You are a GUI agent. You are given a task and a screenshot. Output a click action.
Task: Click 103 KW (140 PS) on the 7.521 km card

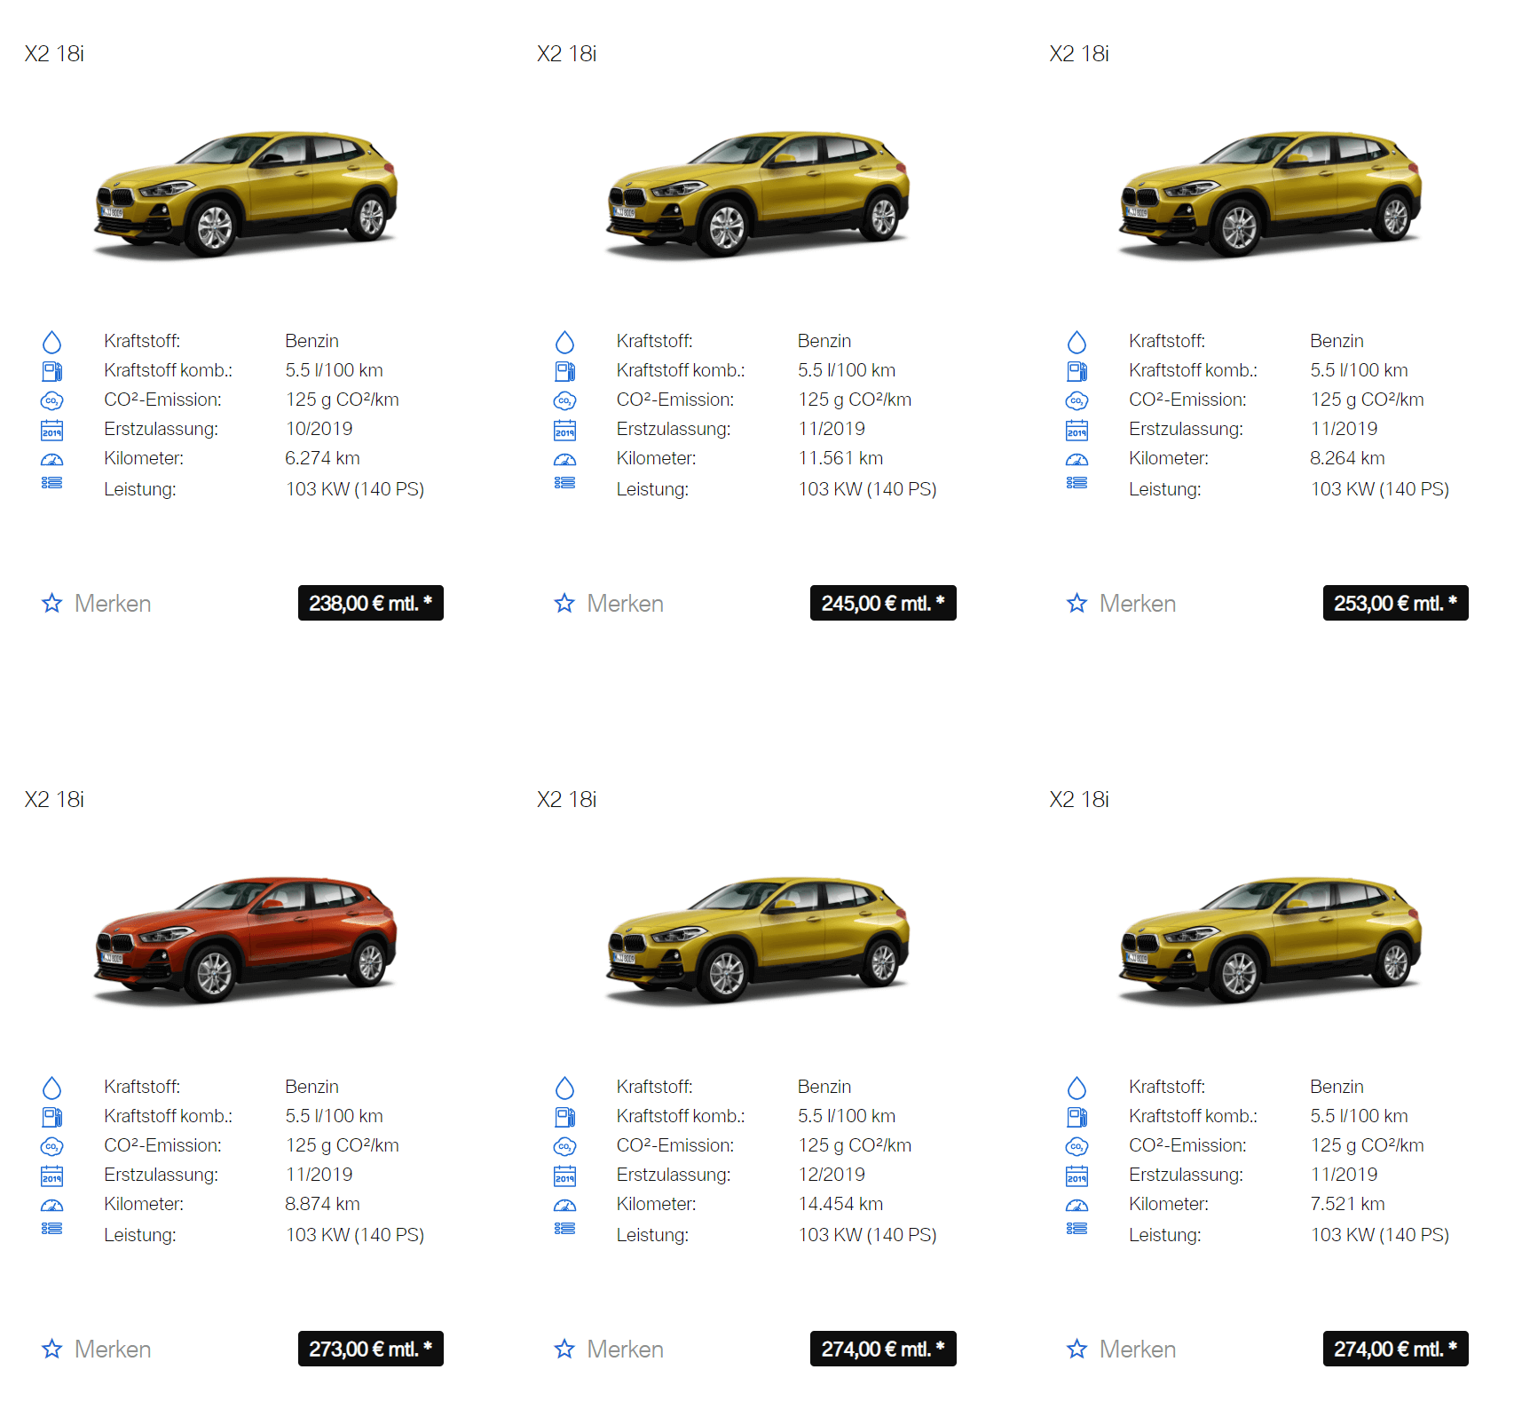1380,1235
